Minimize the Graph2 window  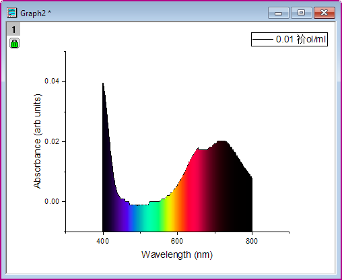click(x=279, y=13)
